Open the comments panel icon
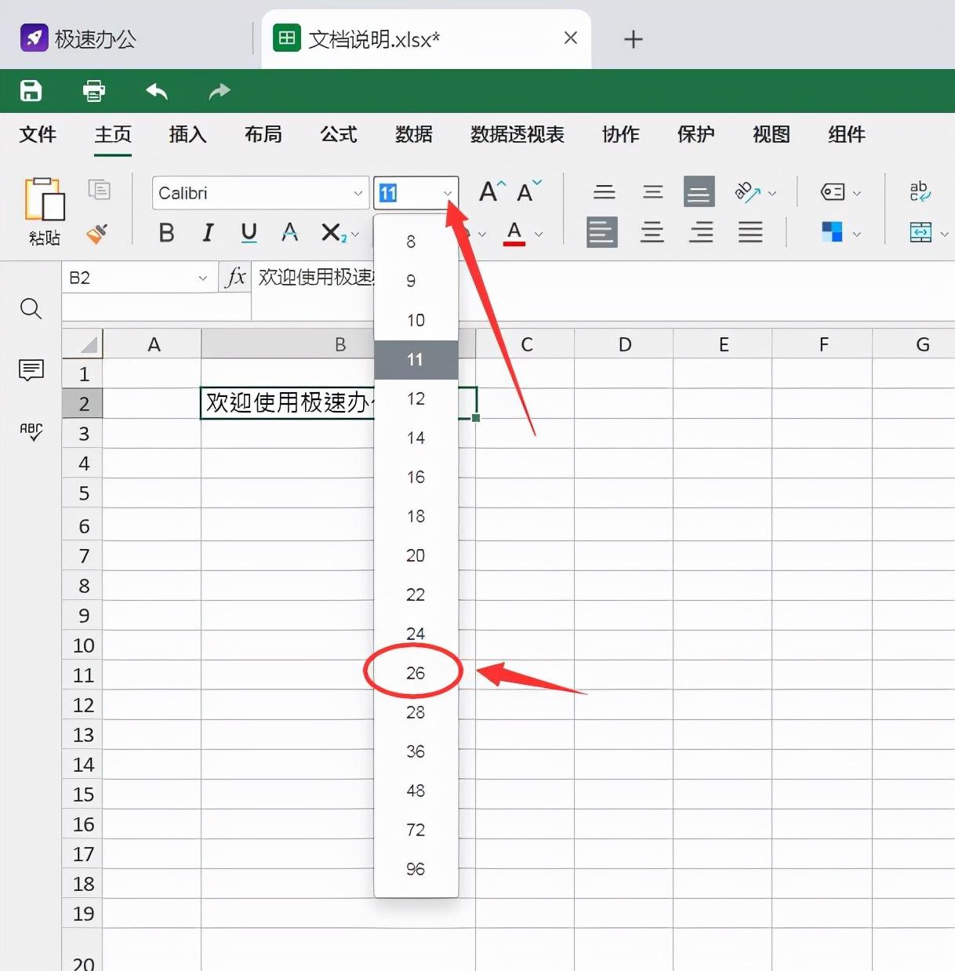Viewport: 955px width, 971px height. [31, 369]
